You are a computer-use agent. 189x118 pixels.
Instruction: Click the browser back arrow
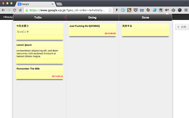coord(3,10)
